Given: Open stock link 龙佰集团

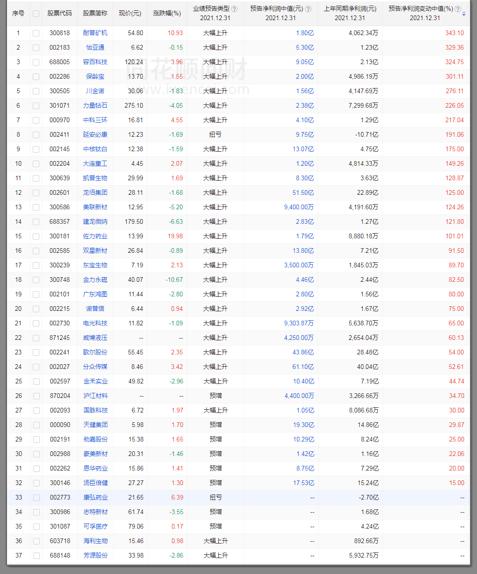Looking at the screenshot, I should 95,192.
